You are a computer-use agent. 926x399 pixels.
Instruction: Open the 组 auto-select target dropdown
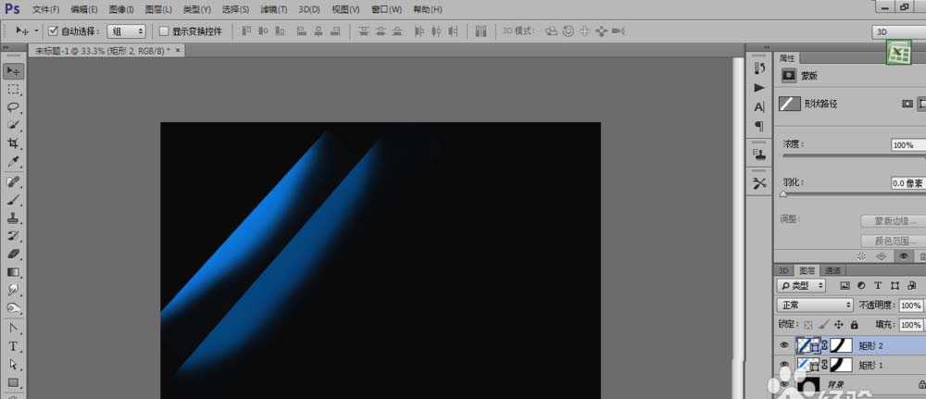(126, 31)
